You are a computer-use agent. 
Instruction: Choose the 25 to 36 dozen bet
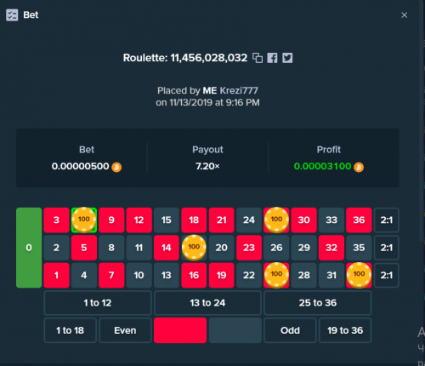click(x=318, y=303)
